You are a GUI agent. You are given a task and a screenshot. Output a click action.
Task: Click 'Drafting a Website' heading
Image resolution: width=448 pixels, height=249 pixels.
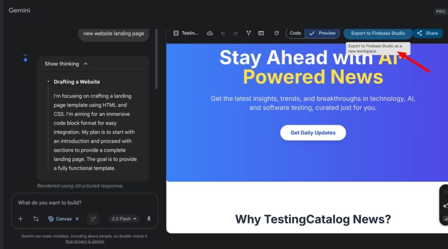[77, 82]
